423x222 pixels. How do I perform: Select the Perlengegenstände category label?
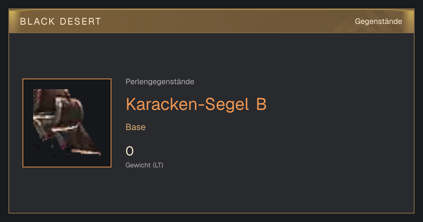(160, 82)
